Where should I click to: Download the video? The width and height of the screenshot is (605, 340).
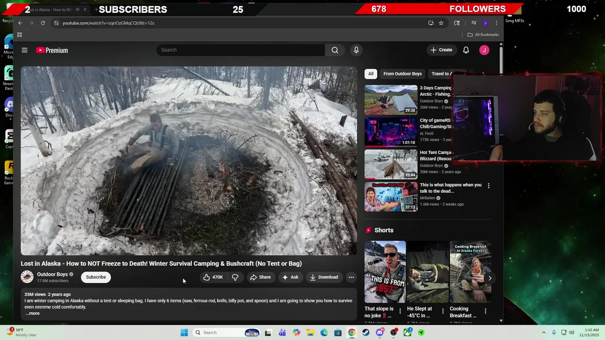point(324,277)
